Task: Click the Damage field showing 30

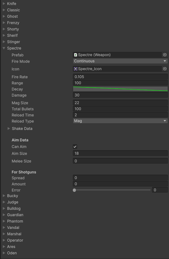Action: (x=121, y=95)
